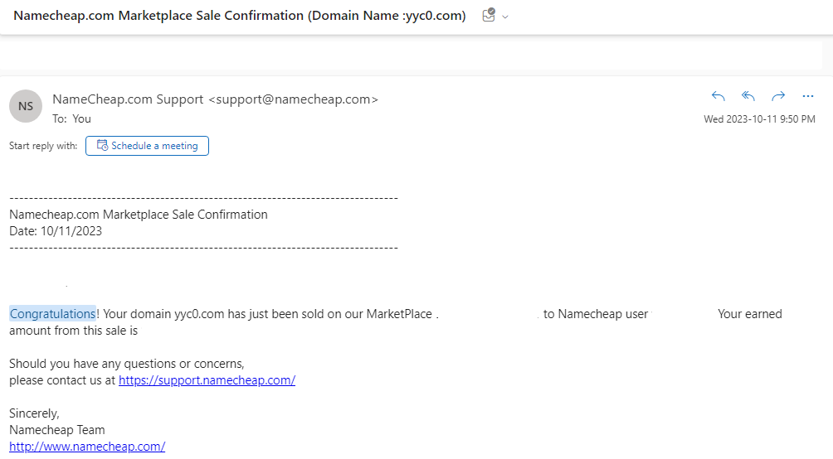Image resolution: width=833 pixels, height=459 pixels.
Task: Open the More actions ellipsis menu
Action: pyautogui.click(x=808, y=96)
